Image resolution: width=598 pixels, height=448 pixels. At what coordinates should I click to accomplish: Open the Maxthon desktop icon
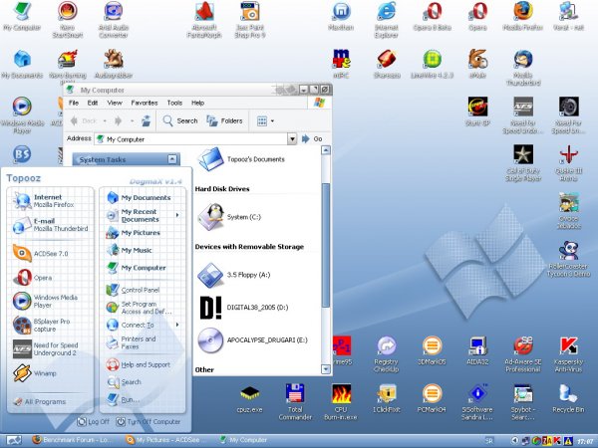coord(341,16)
